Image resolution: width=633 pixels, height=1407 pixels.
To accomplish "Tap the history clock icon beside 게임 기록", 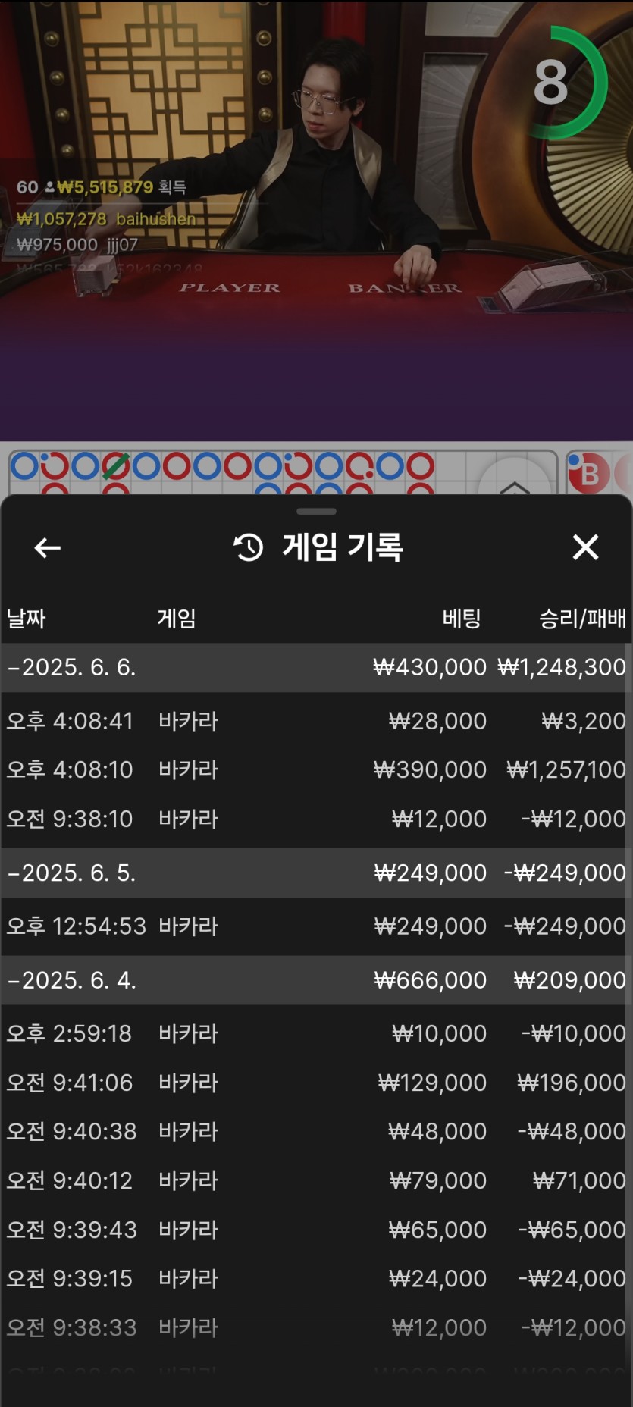I will [x=248, y=547].
